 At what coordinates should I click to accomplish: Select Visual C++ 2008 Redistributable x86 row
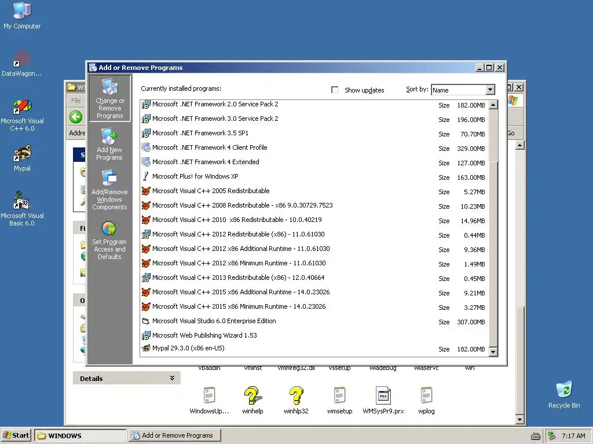coord(314,206)
